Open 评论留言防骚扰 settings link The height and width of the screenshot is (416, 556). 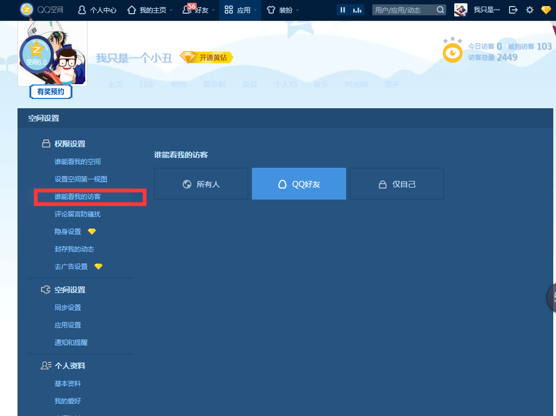pos(78,214)
